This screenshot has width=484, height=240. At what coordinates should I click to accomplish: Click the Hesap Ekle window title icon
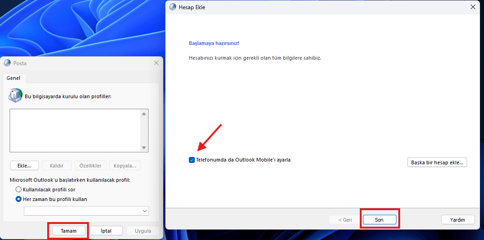pos(172,7)
